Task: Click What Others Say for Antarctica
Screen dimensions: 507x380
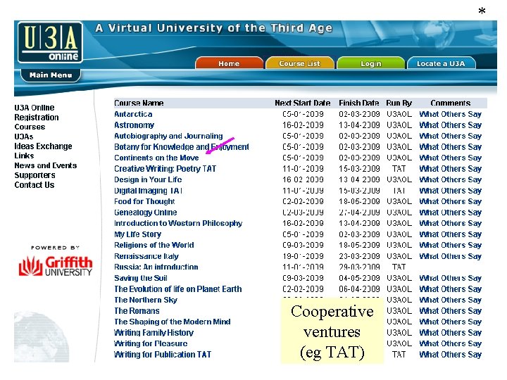Action: [451, 114]
